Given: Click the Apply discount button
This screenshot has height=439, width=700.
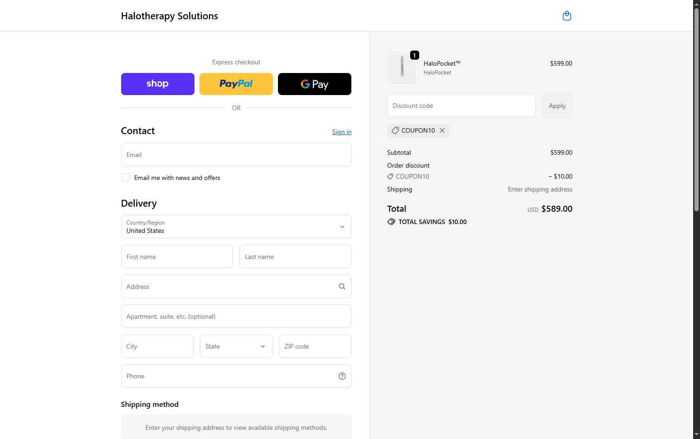Looking at the screenshot, I should point(557,106).
